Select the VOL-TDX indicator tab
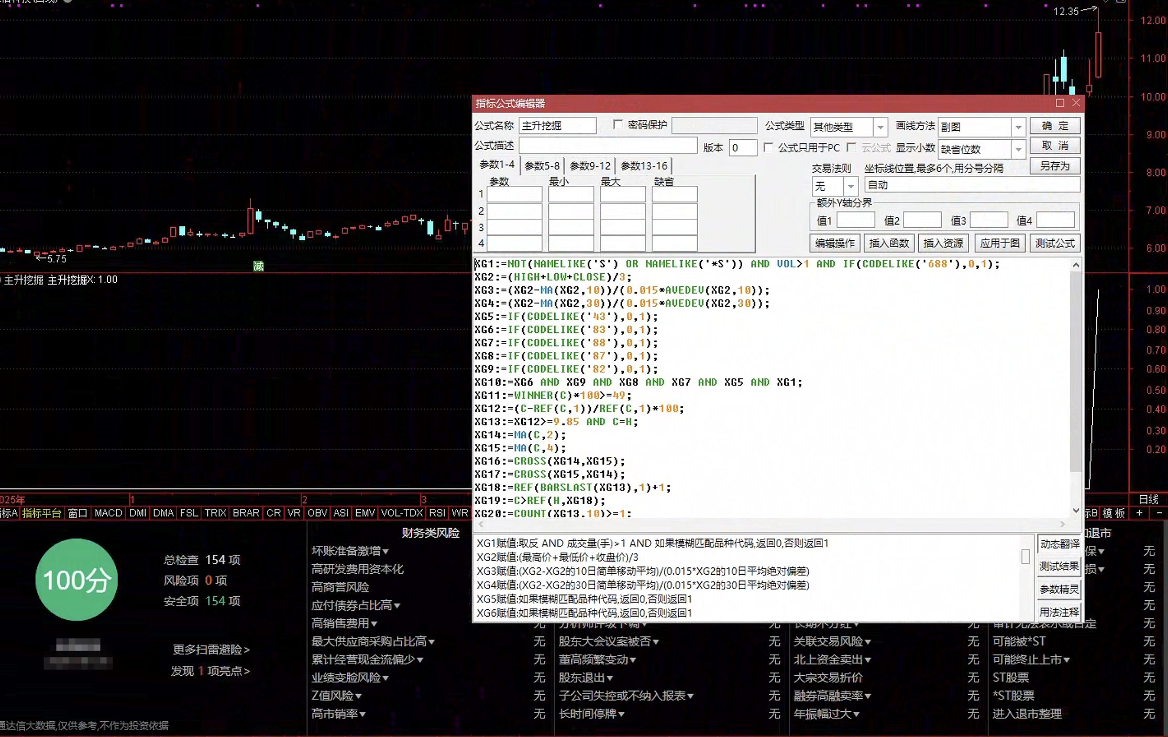The image size is (1168, 737). pyautogui.click(x=401, y=513)
